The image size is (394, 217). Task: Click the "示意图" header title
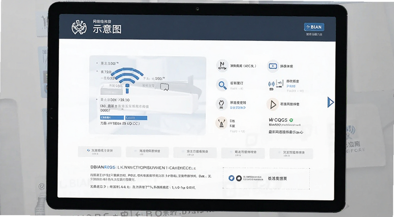point(107,30)
